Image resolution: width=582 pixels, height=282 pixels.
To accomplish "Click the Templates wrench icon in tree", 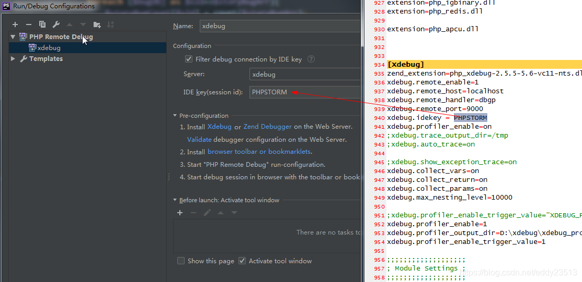I will (x=24, y=59).
